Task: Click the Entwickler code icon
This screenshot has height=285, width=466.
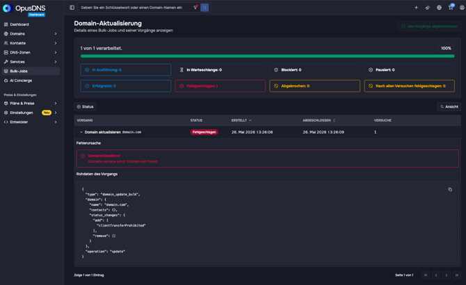Action: click(x=6, y=122)
